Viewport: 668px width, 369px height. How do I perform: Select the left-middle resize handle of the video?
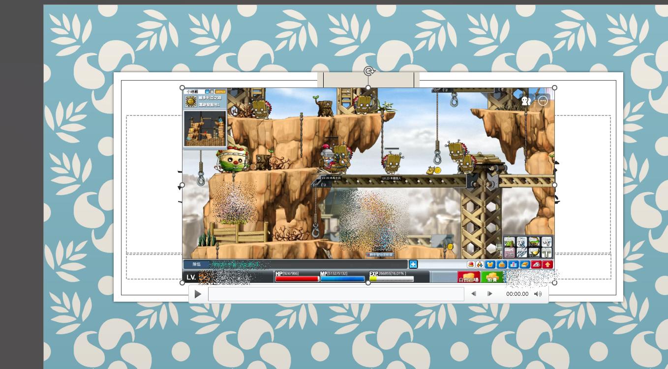182,185
